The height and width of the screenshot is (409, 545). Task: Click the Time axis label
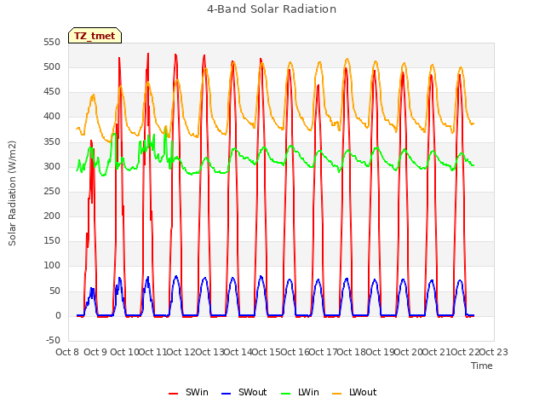(482, 366)
